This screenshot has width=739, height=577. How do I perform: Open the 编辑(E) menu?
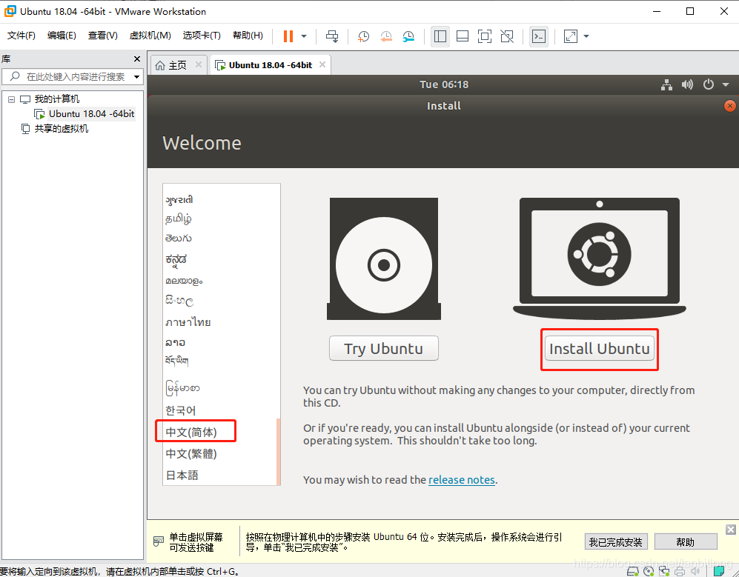click(x=62, y=36)
